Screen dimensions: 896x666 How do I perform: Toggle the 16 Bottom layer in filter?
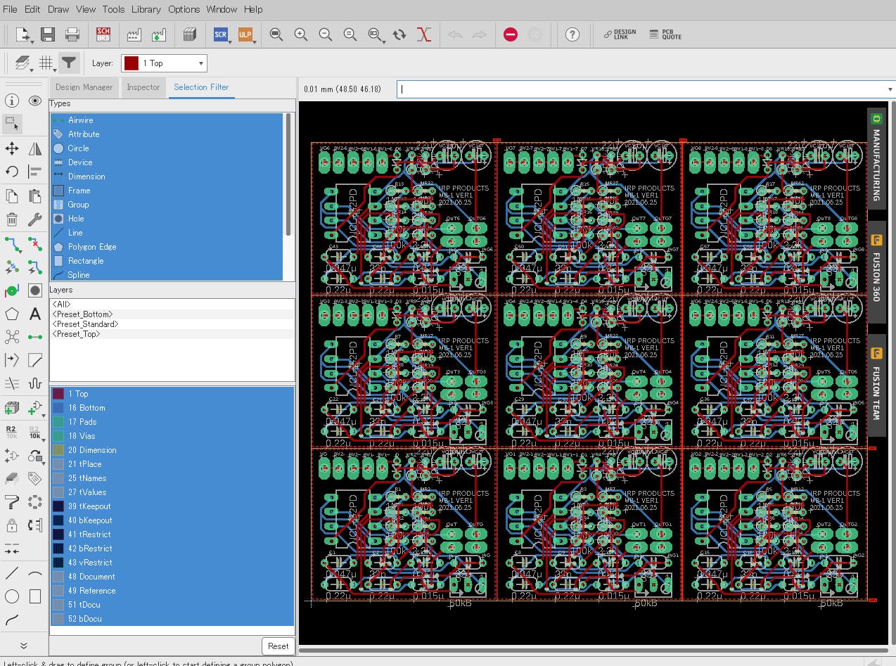(x=87, y=408)
